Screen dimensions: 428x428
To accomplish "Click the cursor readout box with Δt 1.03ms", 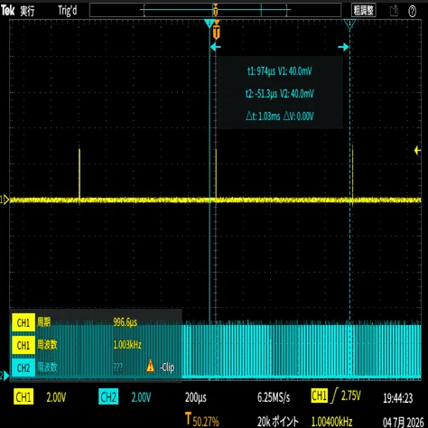I will click(279, 93).
